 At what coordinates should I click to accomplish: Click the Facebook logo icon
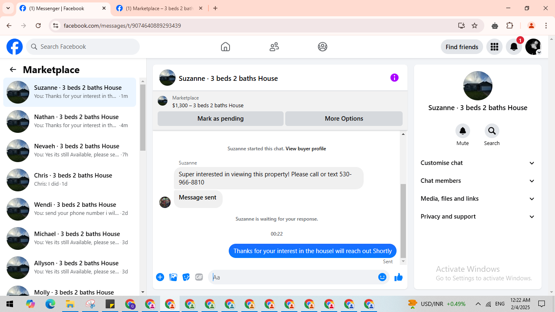click(x=15, y=47)
